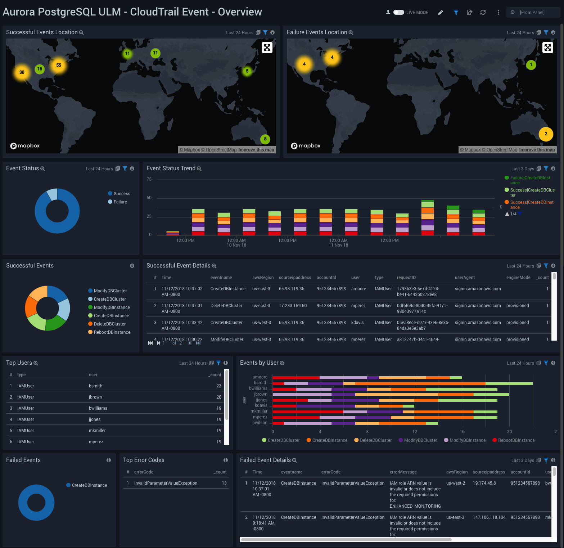Toggle the LIVE MODE switch
This screenshot has width=564, height=548.
tap(399, 12)
